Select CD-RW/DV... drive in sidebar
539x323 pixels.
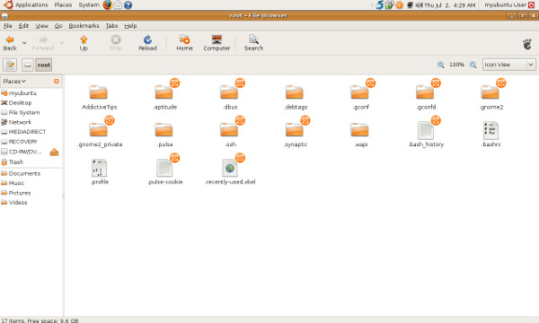click(x=25, y=152)
